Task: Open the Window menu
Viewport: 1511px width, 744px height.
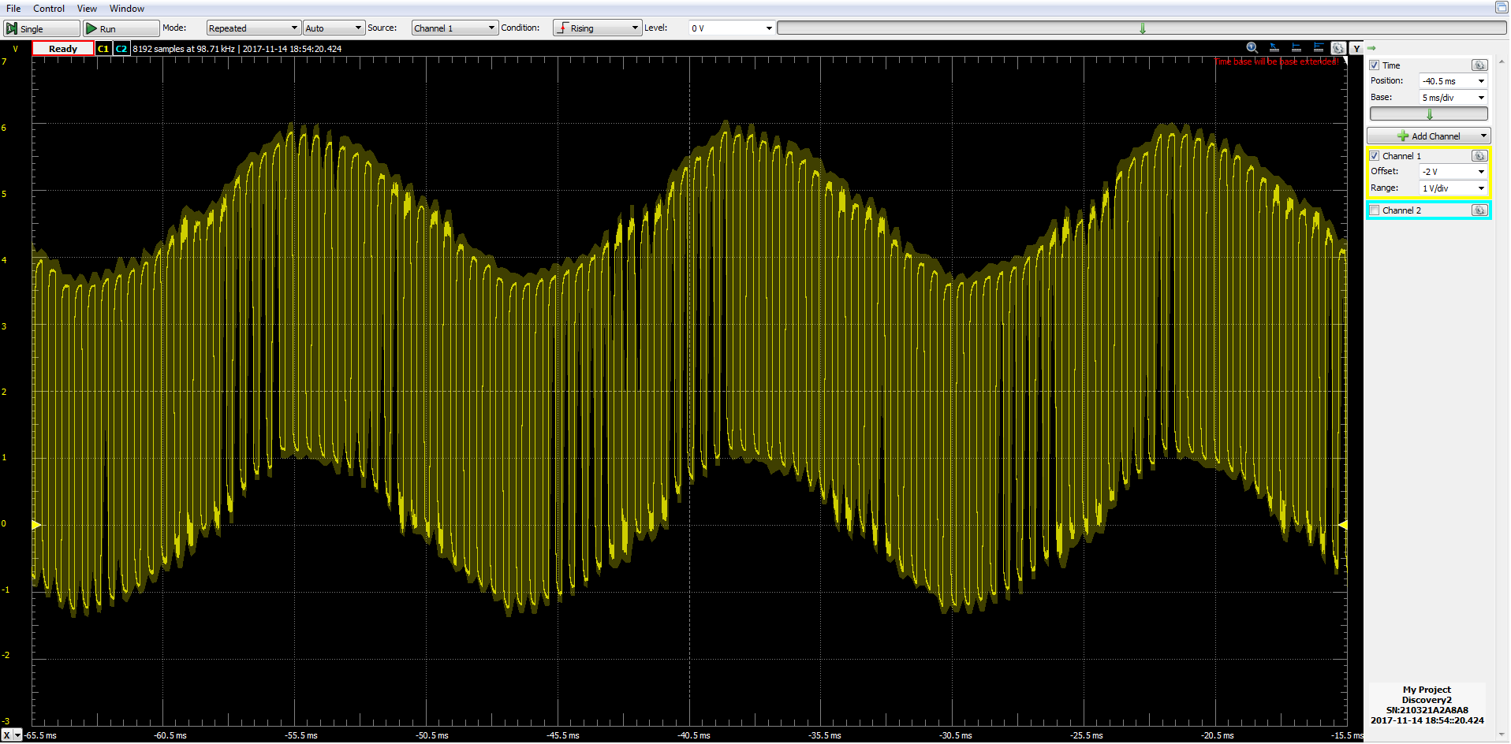Action: (127, 9)
